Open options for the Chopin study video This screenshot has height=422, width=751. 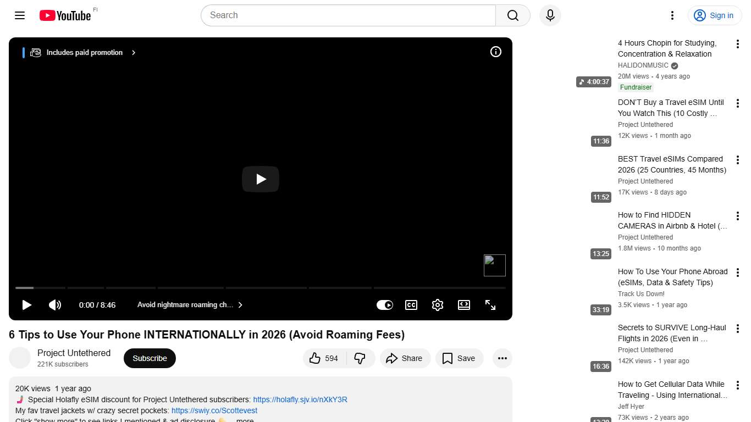(738, 43)
